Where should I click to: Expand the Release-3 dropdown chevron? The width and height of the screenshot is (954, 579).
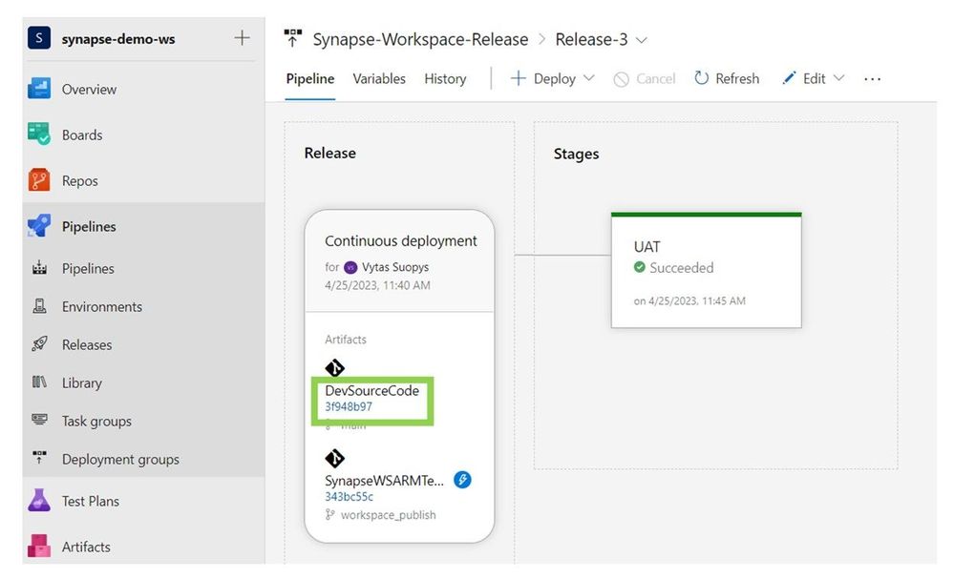tap(642, 41)
